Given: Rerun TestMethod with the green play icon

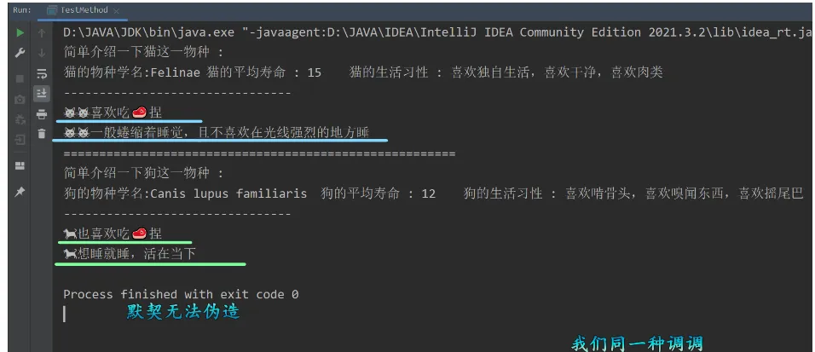Looking at the screenshot, I should 20,33.
